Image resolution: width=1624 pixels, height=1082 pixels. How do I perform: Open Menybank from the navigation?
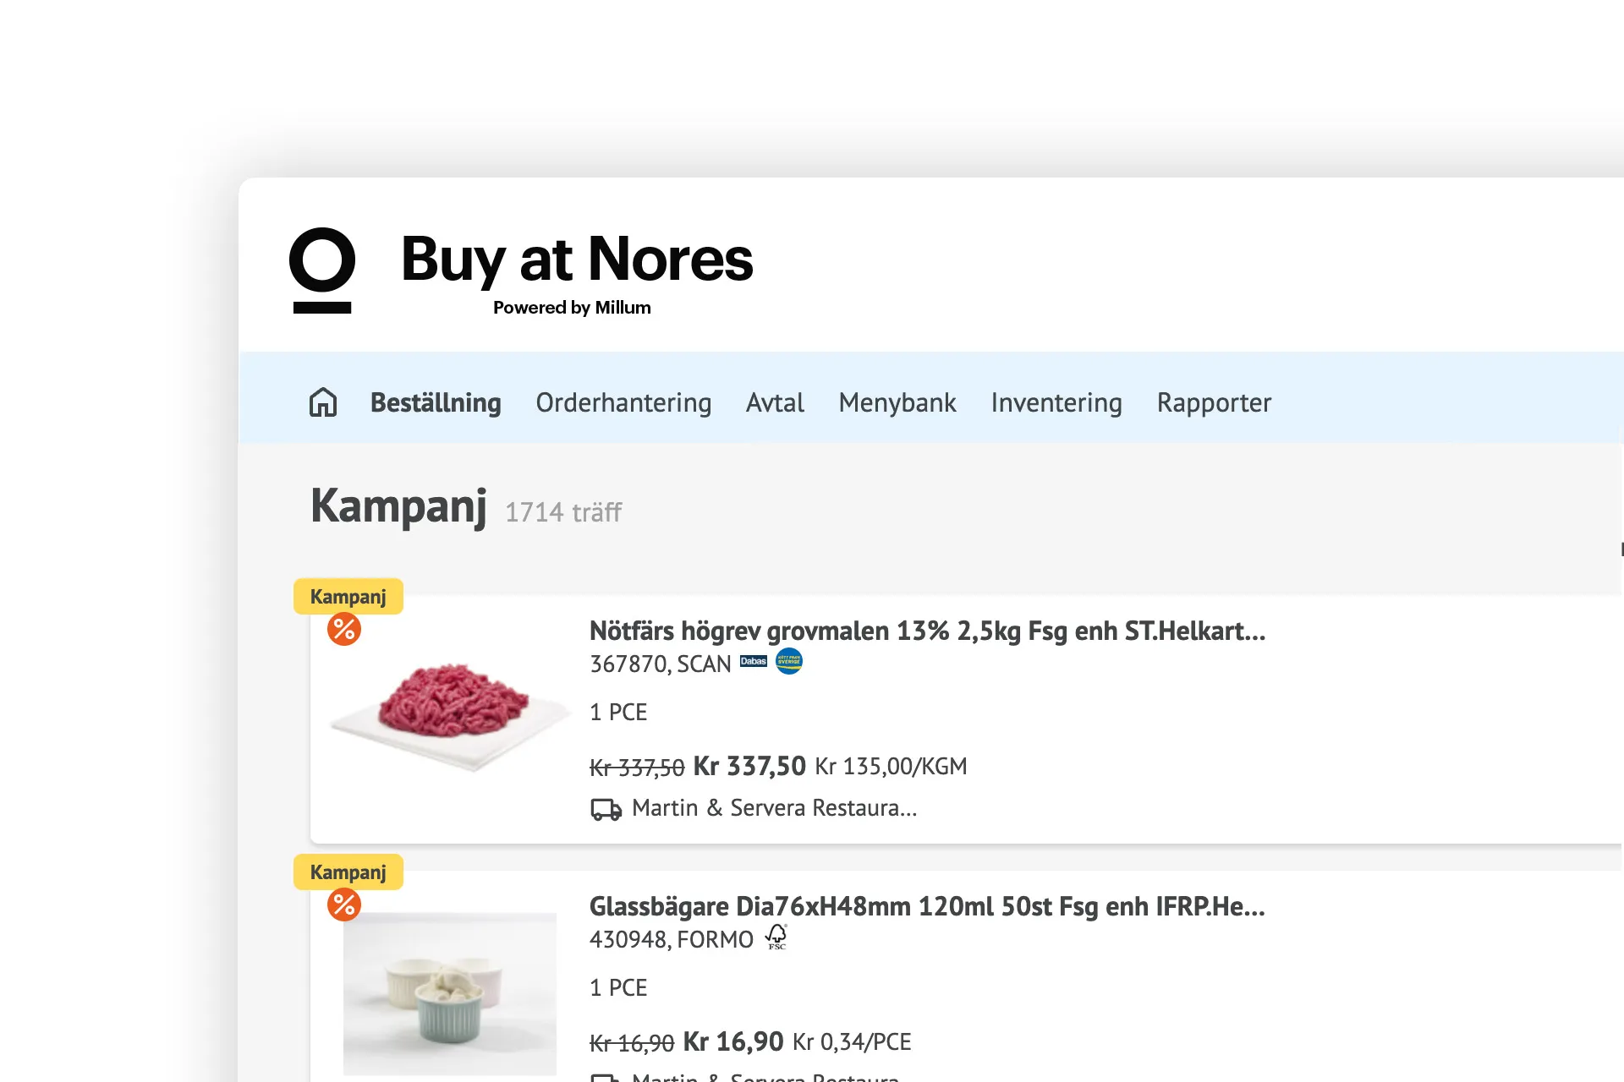(897, 403)
